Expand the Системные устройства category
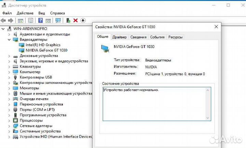Viewport: 246px width, 148px height. tap(9, 131)
